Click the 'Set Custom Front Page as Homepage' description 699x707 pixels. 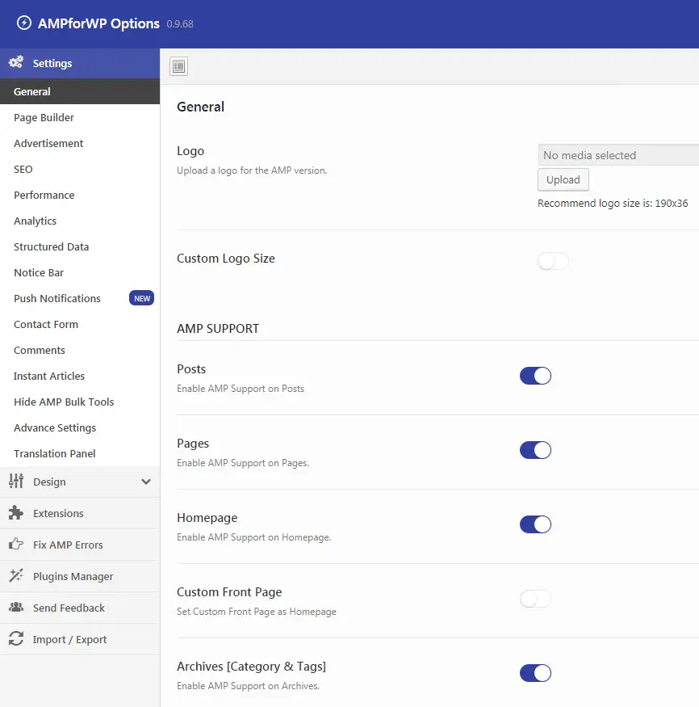pos(256,612)
